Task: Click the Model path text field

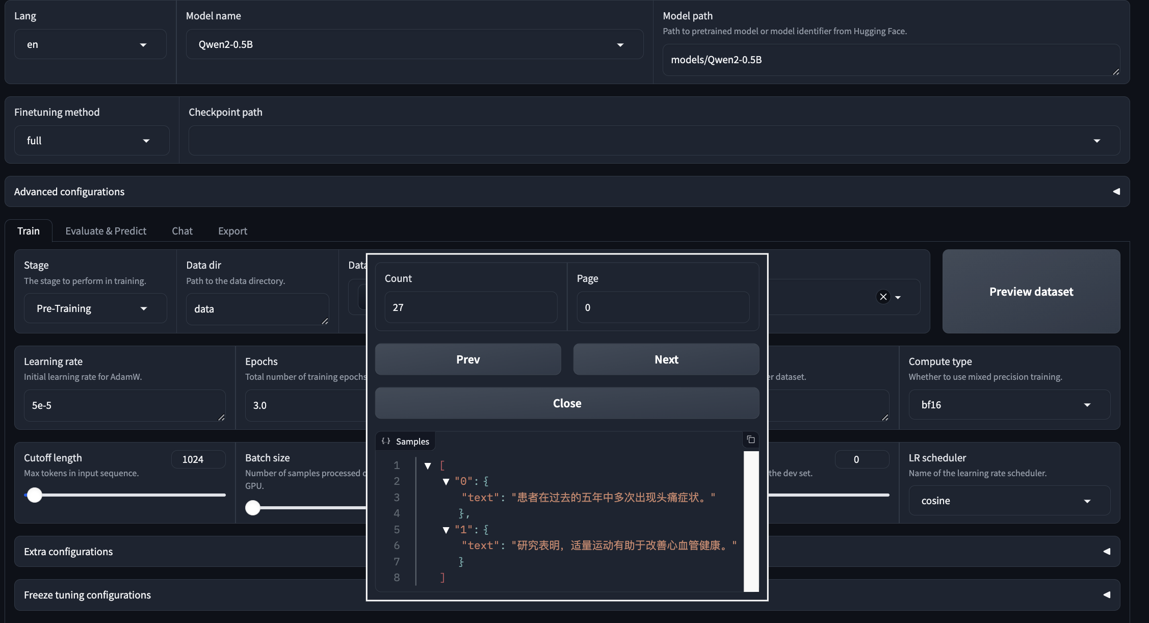Action: click(x=890, y=60)
